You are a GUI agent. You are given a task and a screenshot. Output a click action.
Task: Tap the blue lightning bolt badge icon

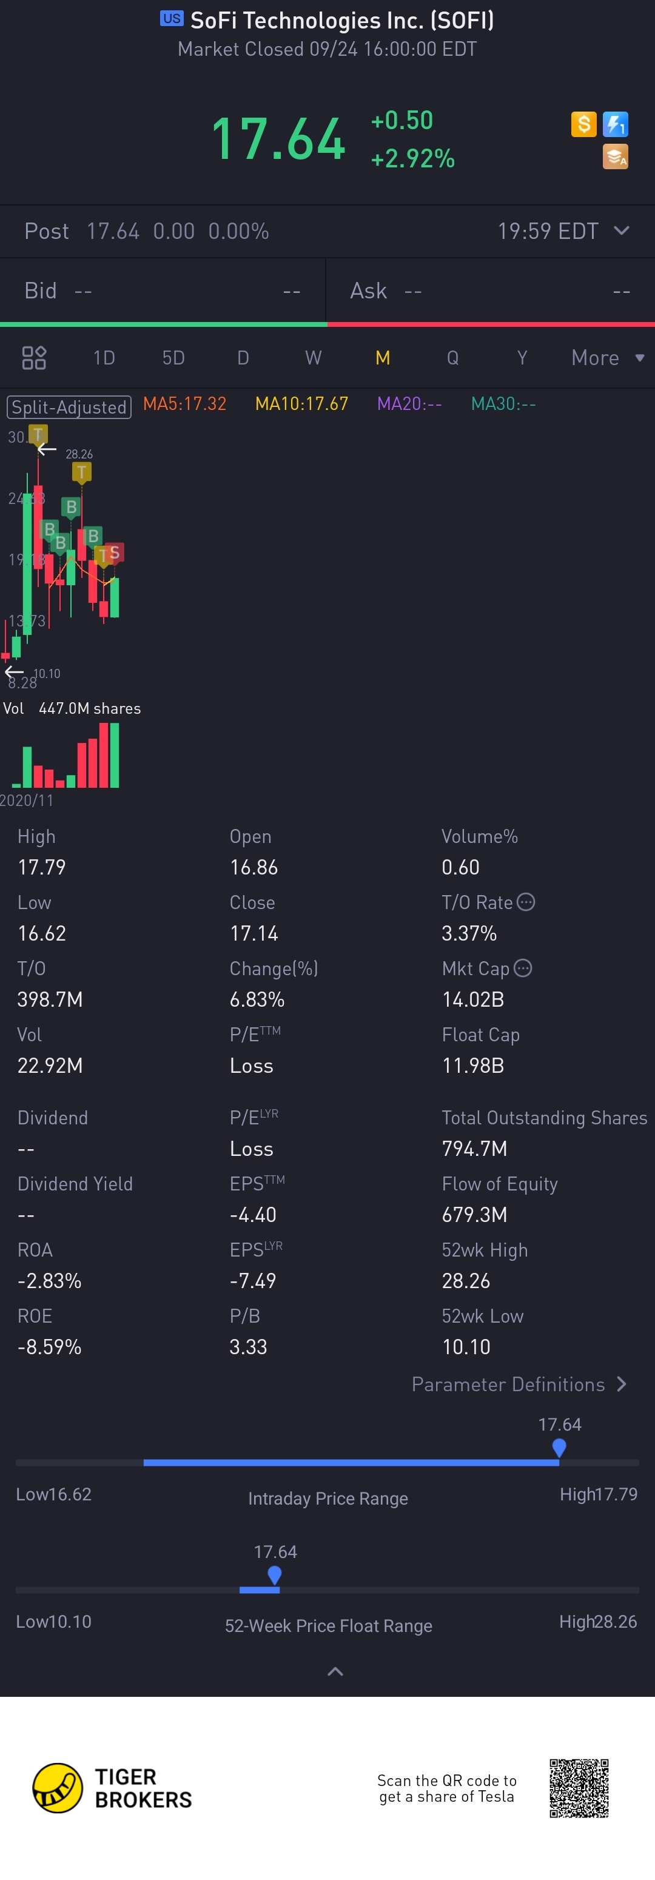tap(616, 124)
